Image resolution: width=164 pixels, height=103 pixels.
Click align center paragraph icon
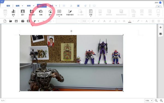[159, 21]
